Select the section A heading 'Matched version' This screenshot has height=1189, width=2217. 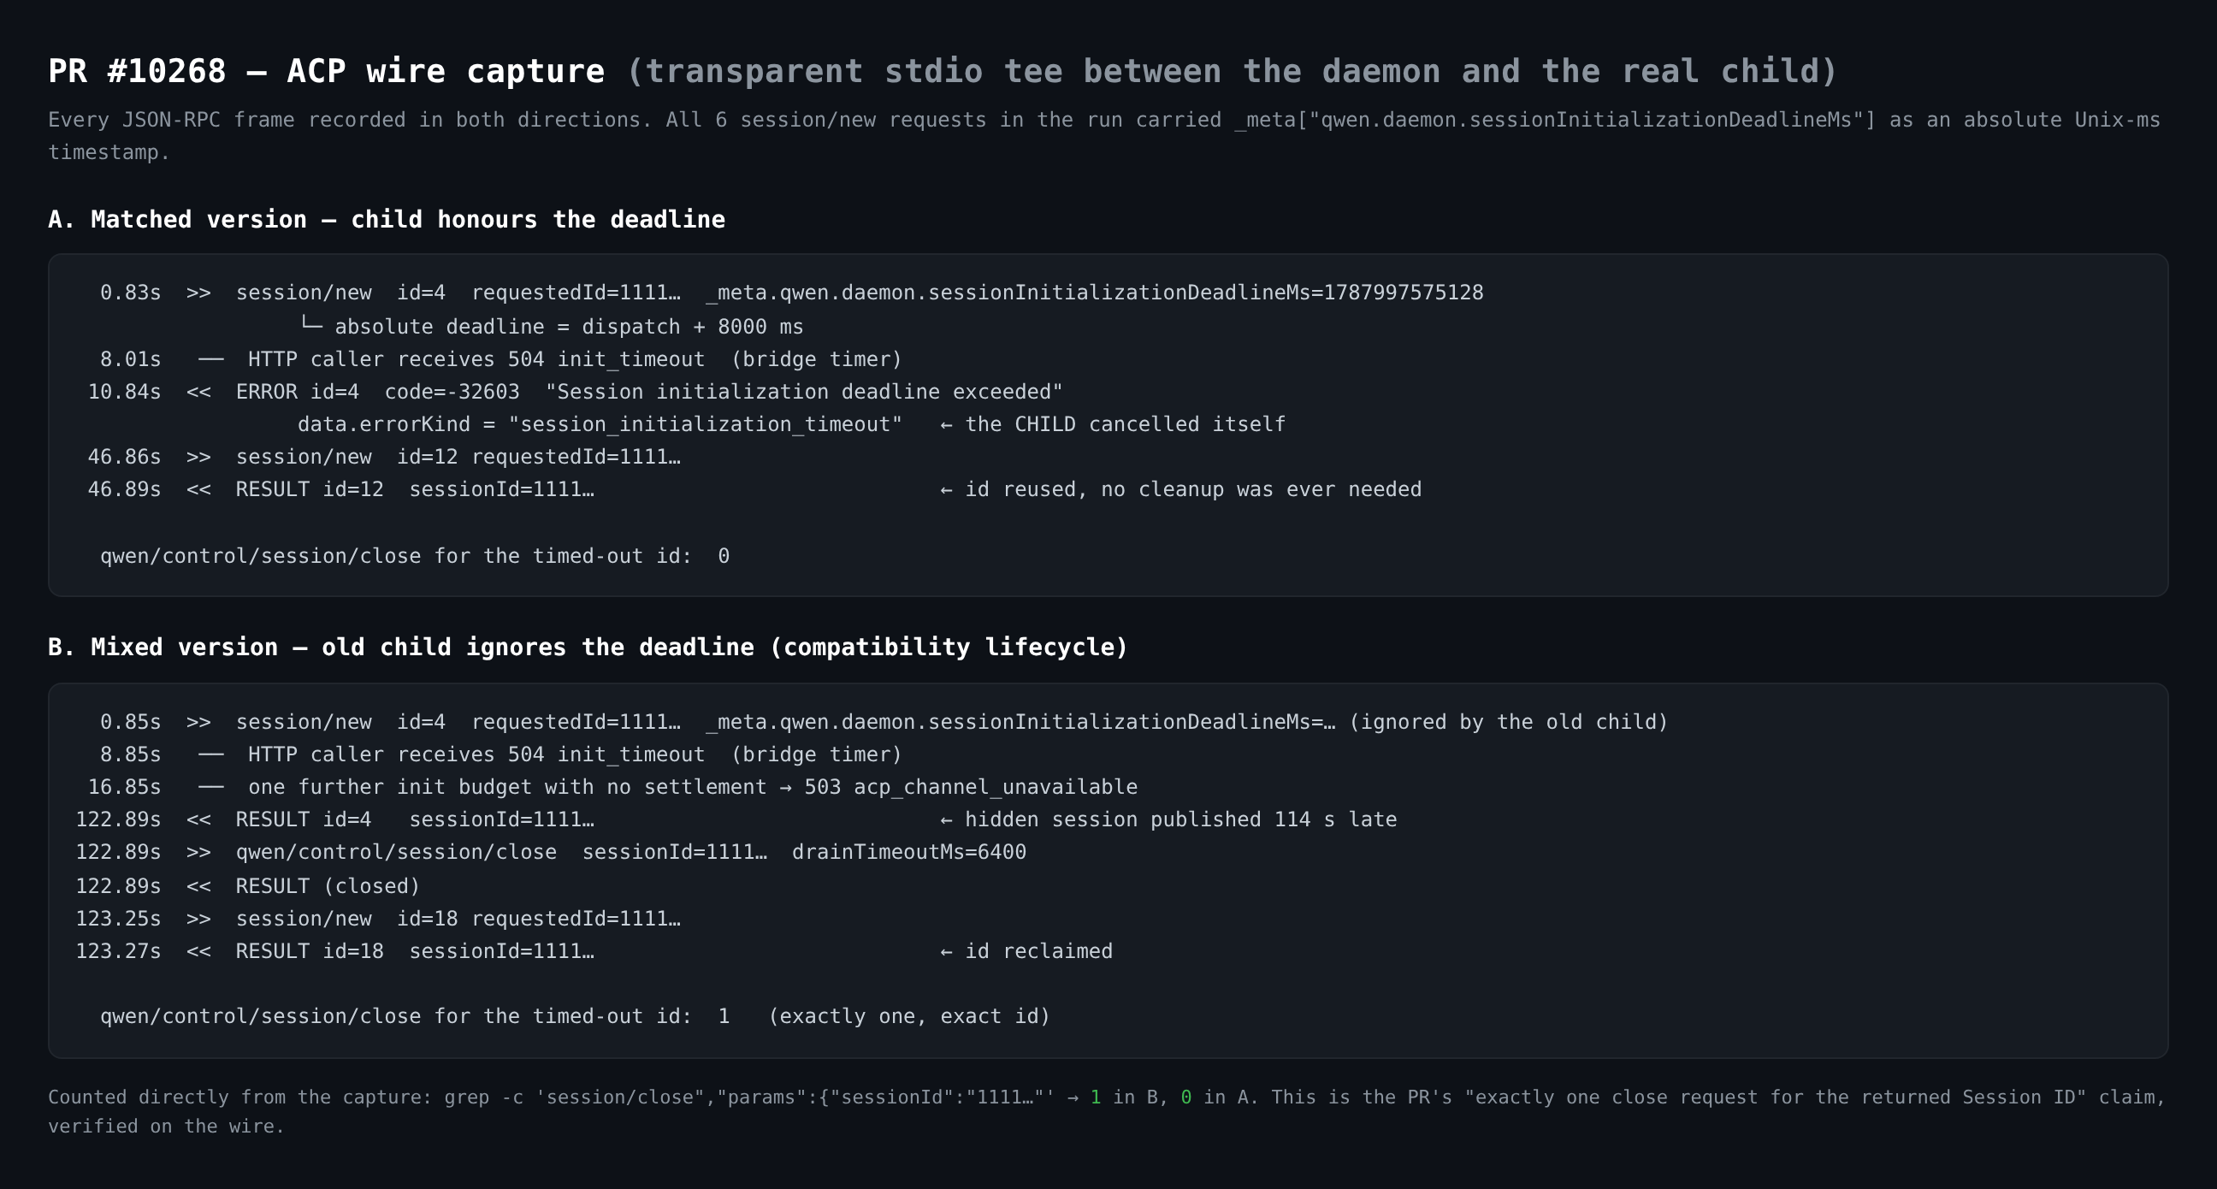[x=387, y=220]
